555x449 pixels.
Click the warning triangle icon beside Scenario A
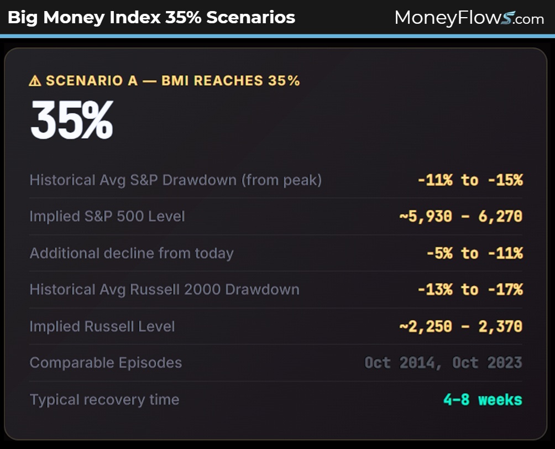tap(35, 81)
